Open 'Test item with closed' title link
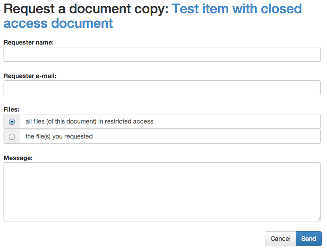 click(x=237, y=9)
